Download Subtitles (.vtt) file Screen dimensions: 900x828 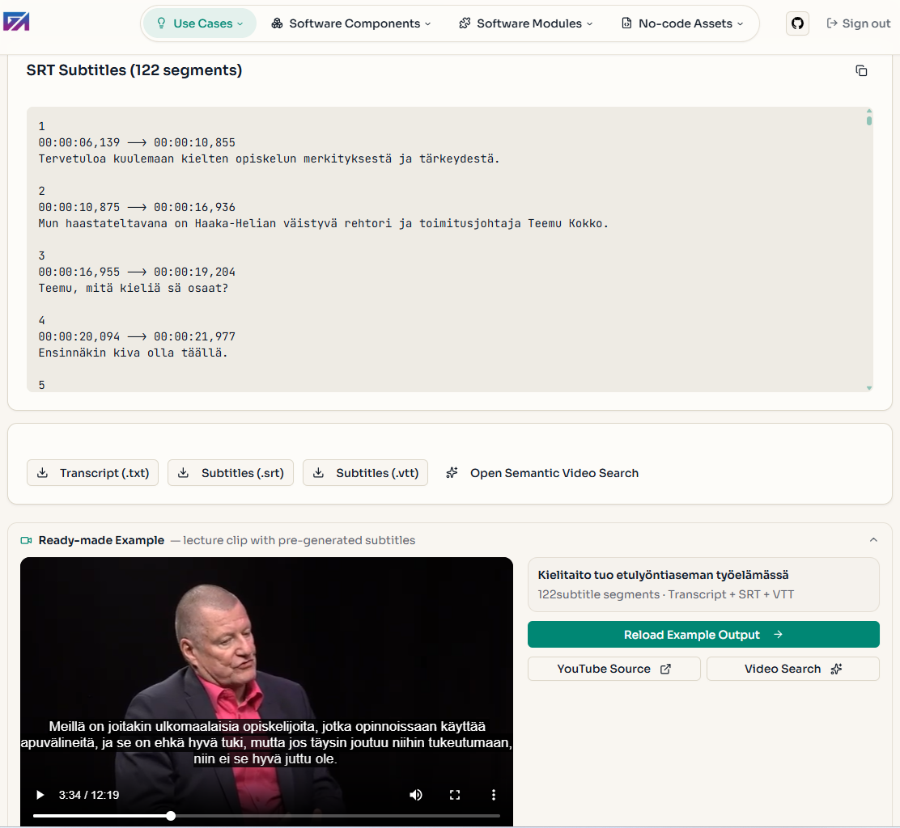click(x=365, y=473)
